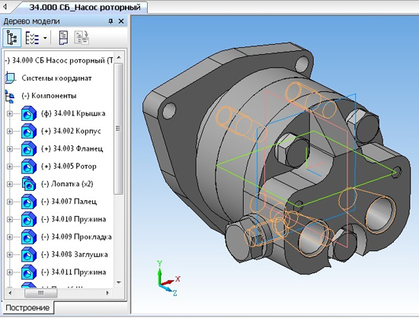Switch to 34.000 СБ_Насос роторный tab
This screenshot has width=419, height=318.
85,7
